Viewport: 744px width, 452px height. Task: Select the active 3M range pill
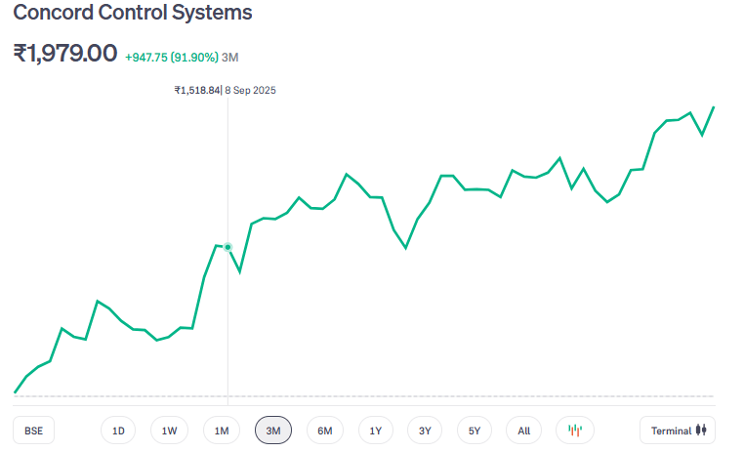pyautogui.click(x=273, y=431)
